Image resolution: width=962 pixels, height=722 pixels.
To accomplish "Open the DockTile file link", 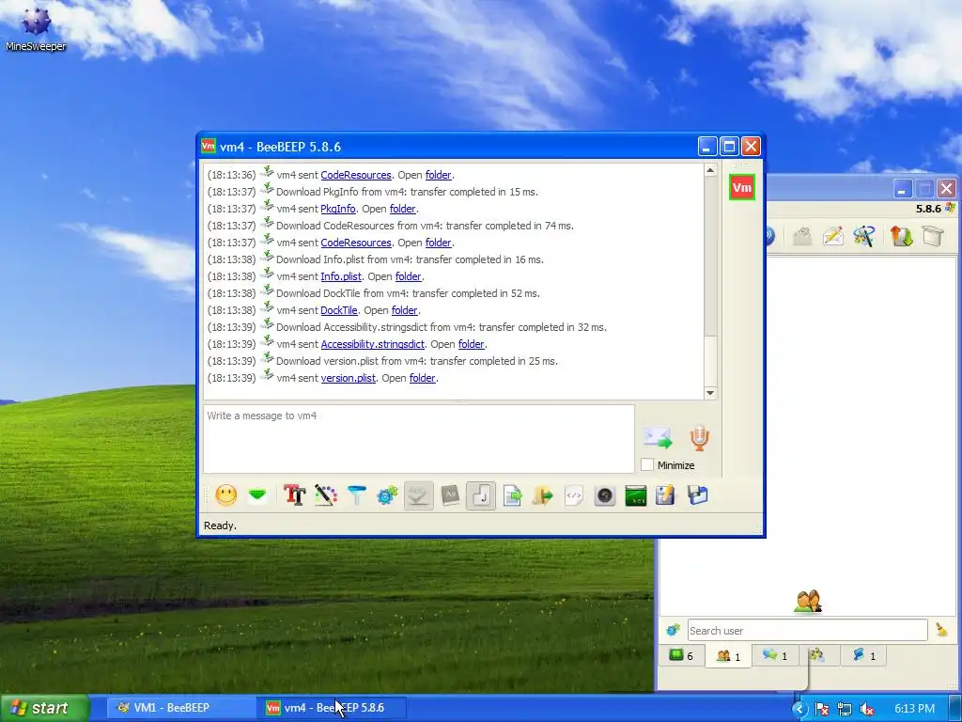I will coord(338,310).
